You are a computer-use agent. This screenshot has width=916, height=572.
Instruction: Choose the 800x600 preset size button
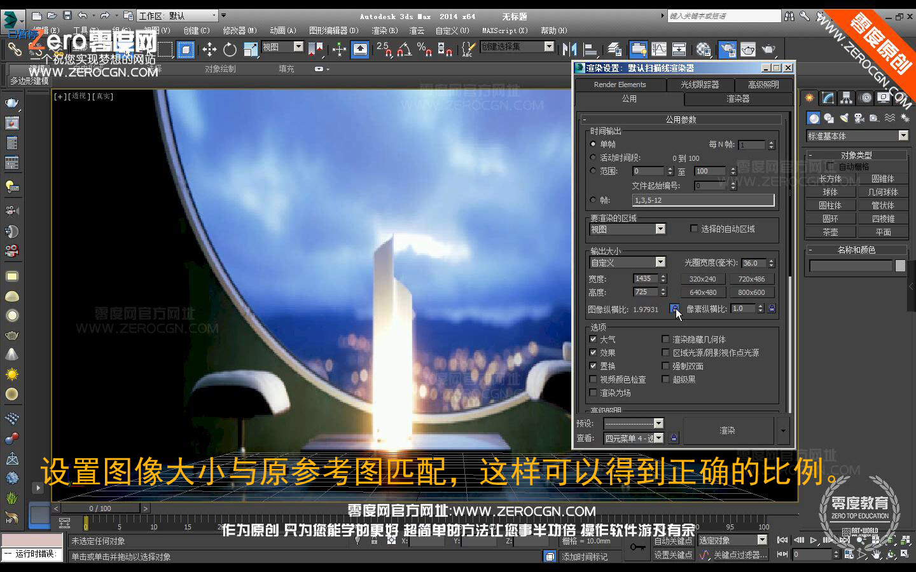pyautogui.click(x=751, y=292)
